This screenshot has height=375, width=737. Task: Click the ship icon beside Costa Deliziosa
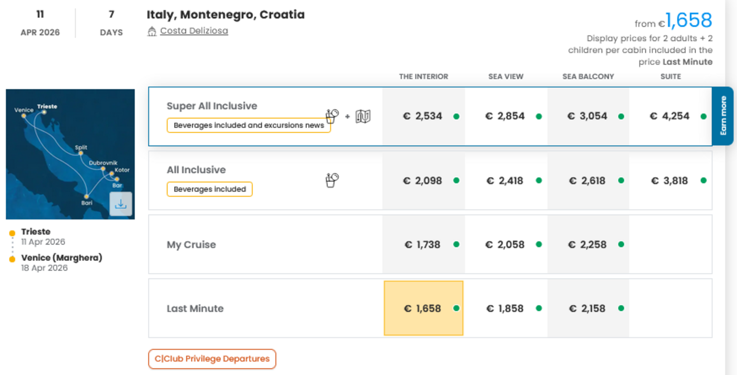[x=152, y=31]
